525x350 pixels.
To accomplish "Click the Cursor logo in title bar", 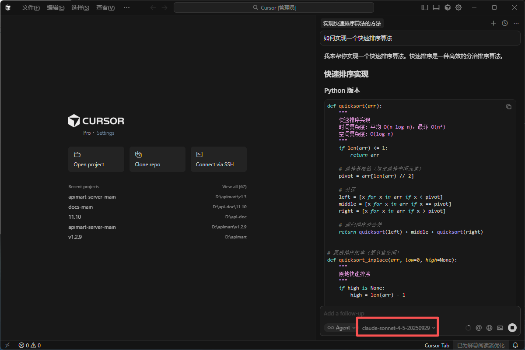I will click(8, 7).
